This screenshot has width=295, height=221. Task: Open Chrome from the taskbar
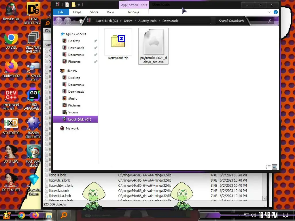pyautogui.click(x=21, y=215)
